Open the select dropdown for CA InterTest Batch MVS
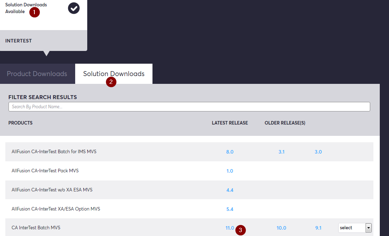This screenshot has width=389, height=236. coord(352,228)
